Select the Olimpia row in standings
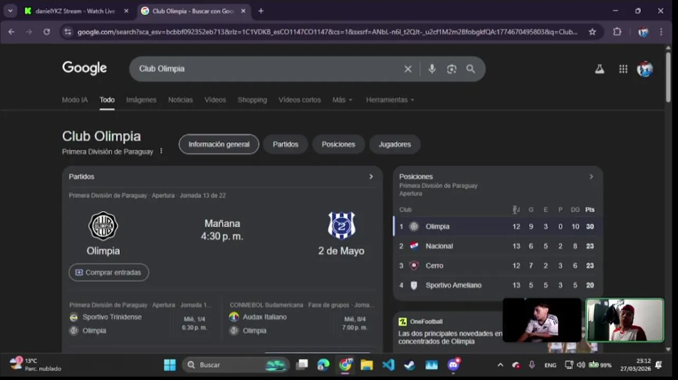The height and width of the screenshot is (380, 678). click(498, 226)
